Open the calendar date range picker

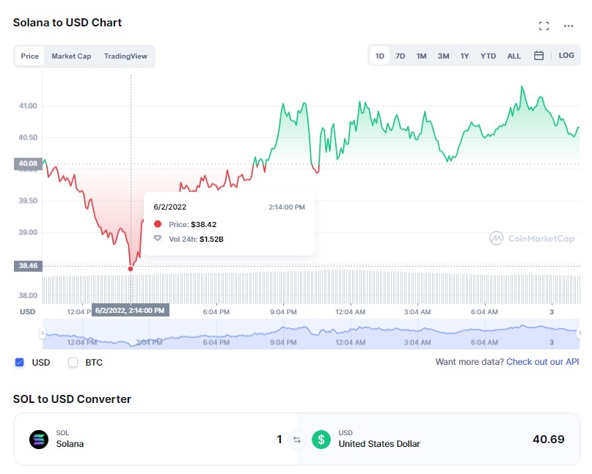click(538, 56)
